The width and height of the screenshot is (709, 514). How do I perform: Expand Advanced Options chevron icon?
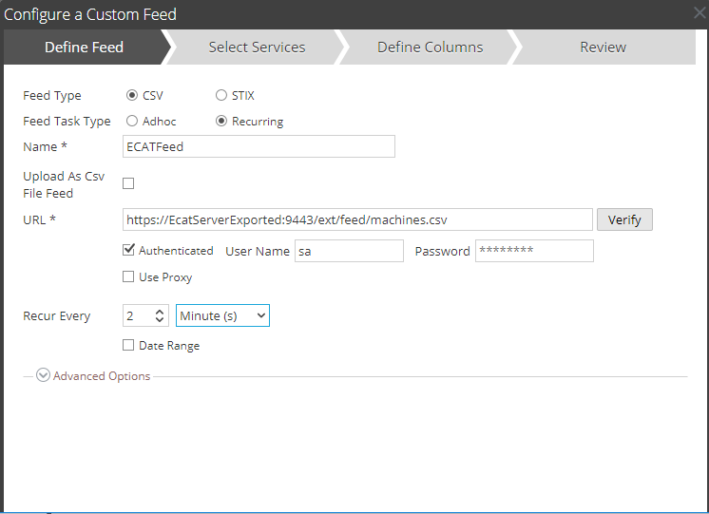point(43,376)
